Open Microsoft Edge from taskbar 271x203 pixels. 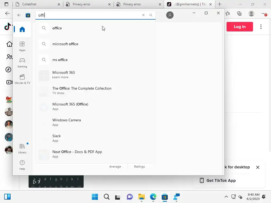coord(153,197)
